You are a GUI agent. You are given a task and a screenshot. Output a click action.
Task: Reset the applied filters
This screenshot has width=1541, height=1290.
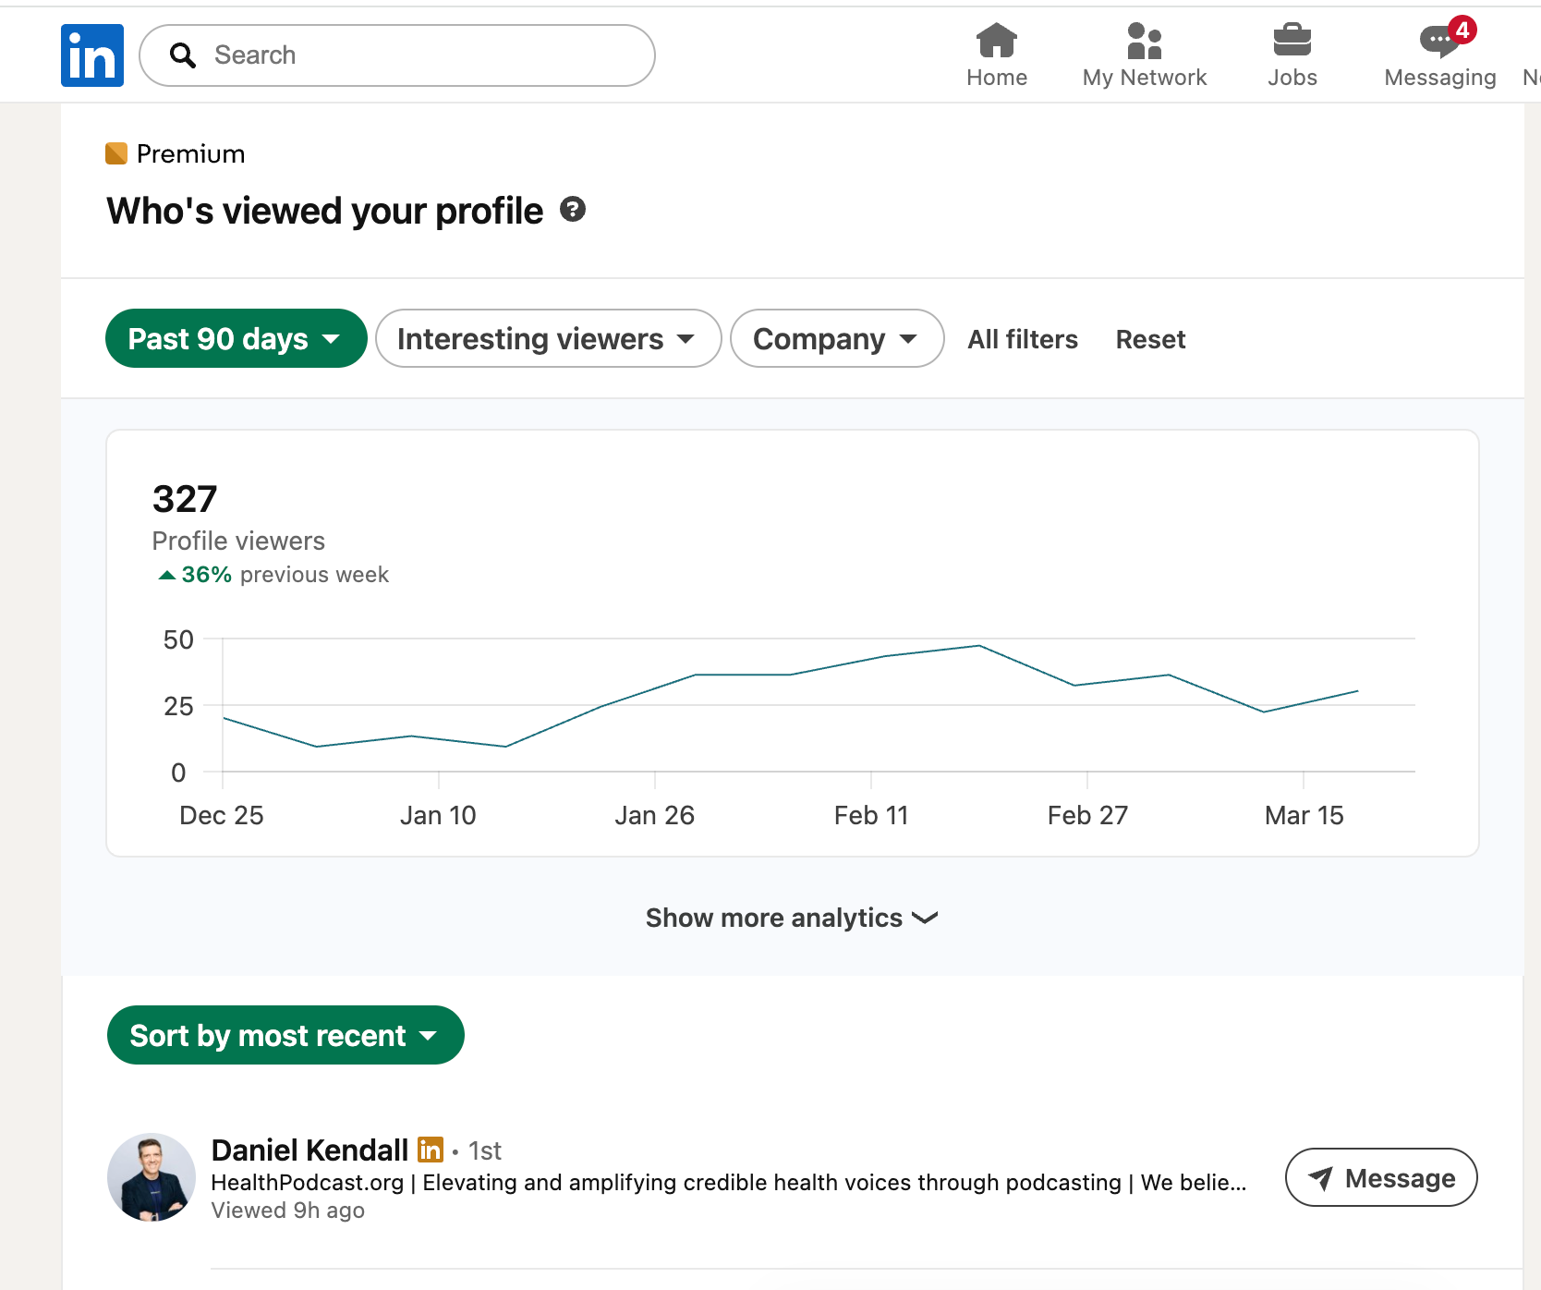point(1149,339)
